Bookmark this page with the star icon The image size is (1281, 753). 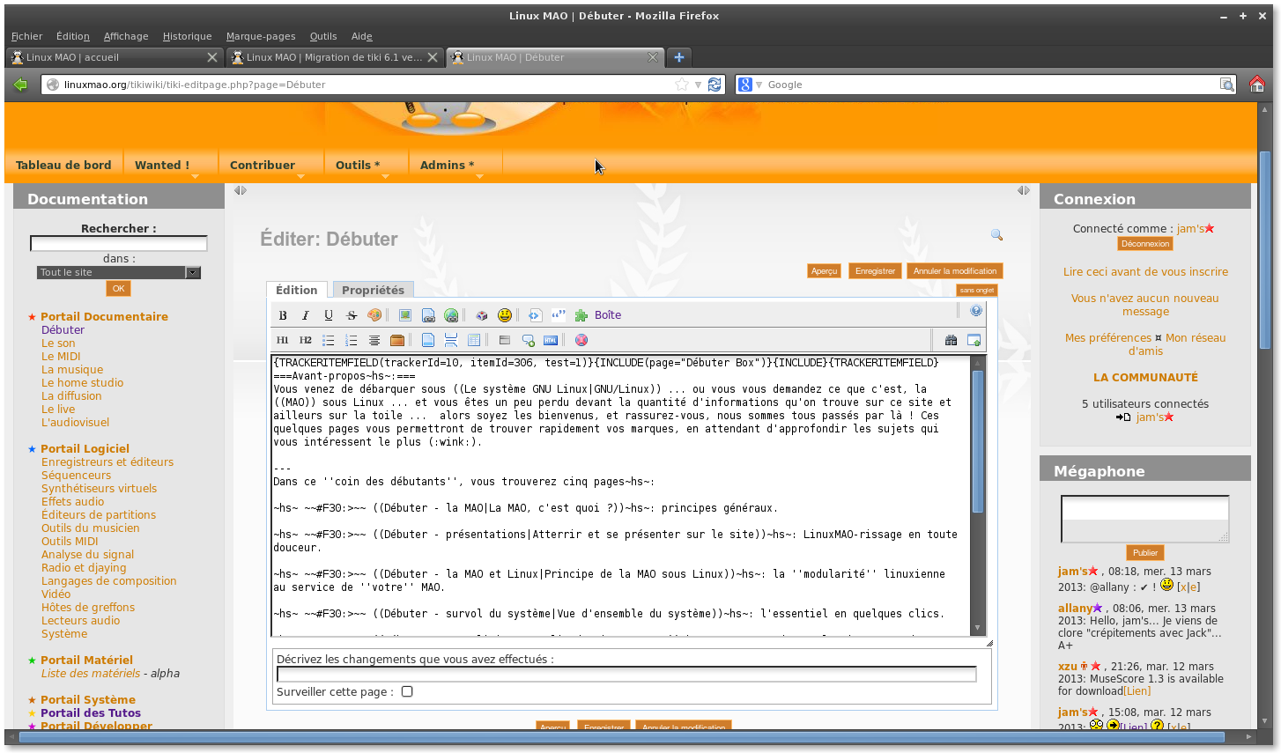(x=682, y=85)
